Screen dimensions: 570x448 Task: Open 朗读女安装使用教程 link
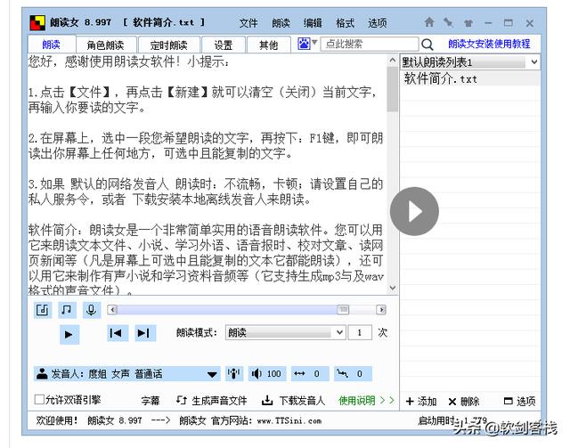click(489, 44)
